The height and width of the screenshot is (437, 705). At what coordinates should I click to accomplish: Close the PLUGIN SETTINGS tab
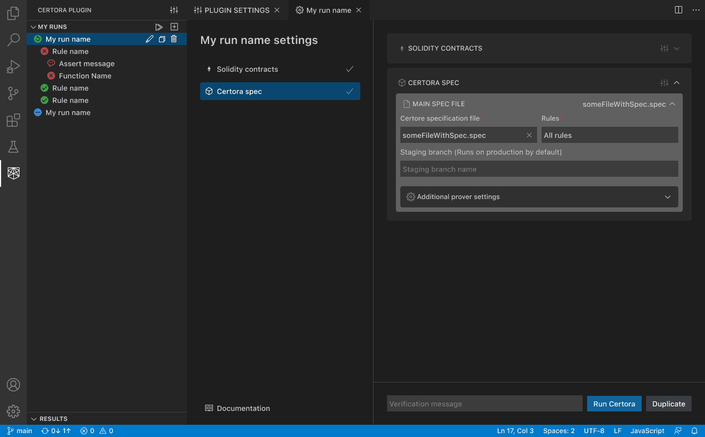(x=277, y=10)
